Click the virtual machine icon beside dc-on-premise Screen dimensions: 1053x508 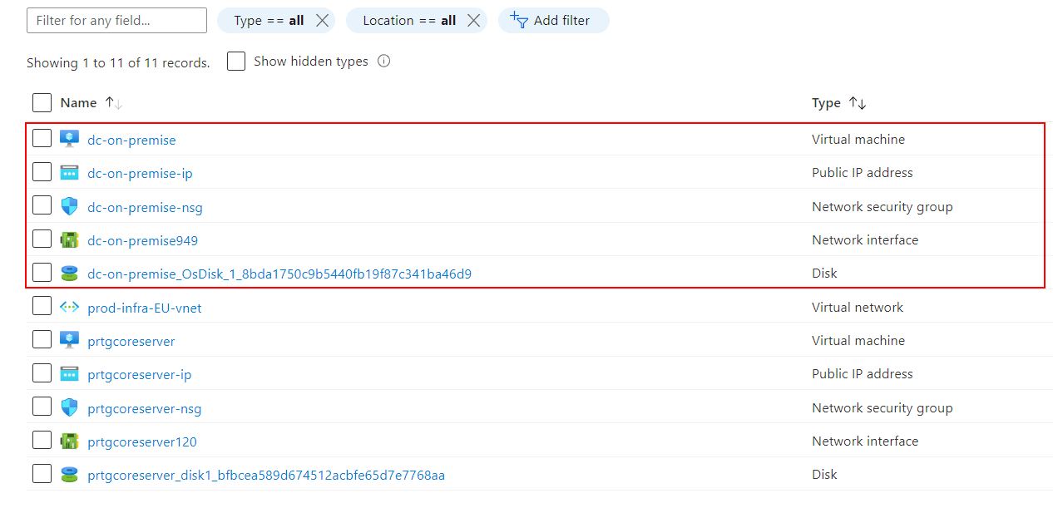click(x=69, y=139)
